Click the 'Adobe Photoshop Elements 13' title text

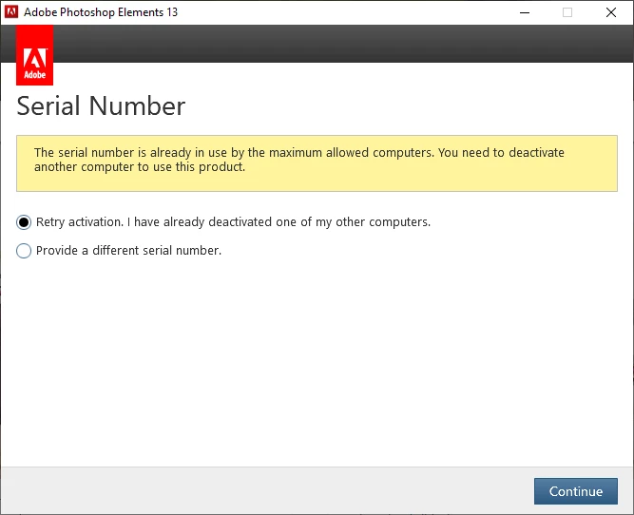tap(101, 12)
